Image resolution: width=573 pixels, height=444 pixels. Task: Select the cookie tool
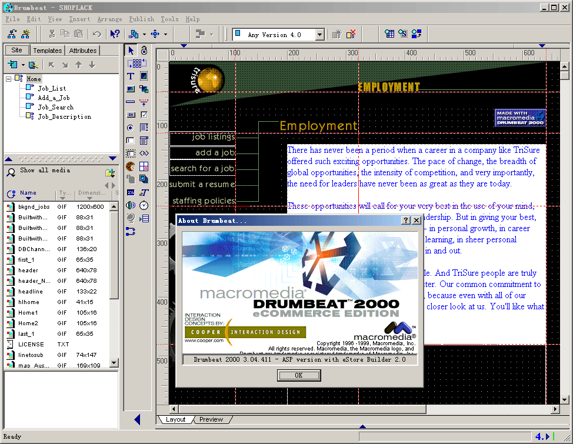click(x=131, y=166)
